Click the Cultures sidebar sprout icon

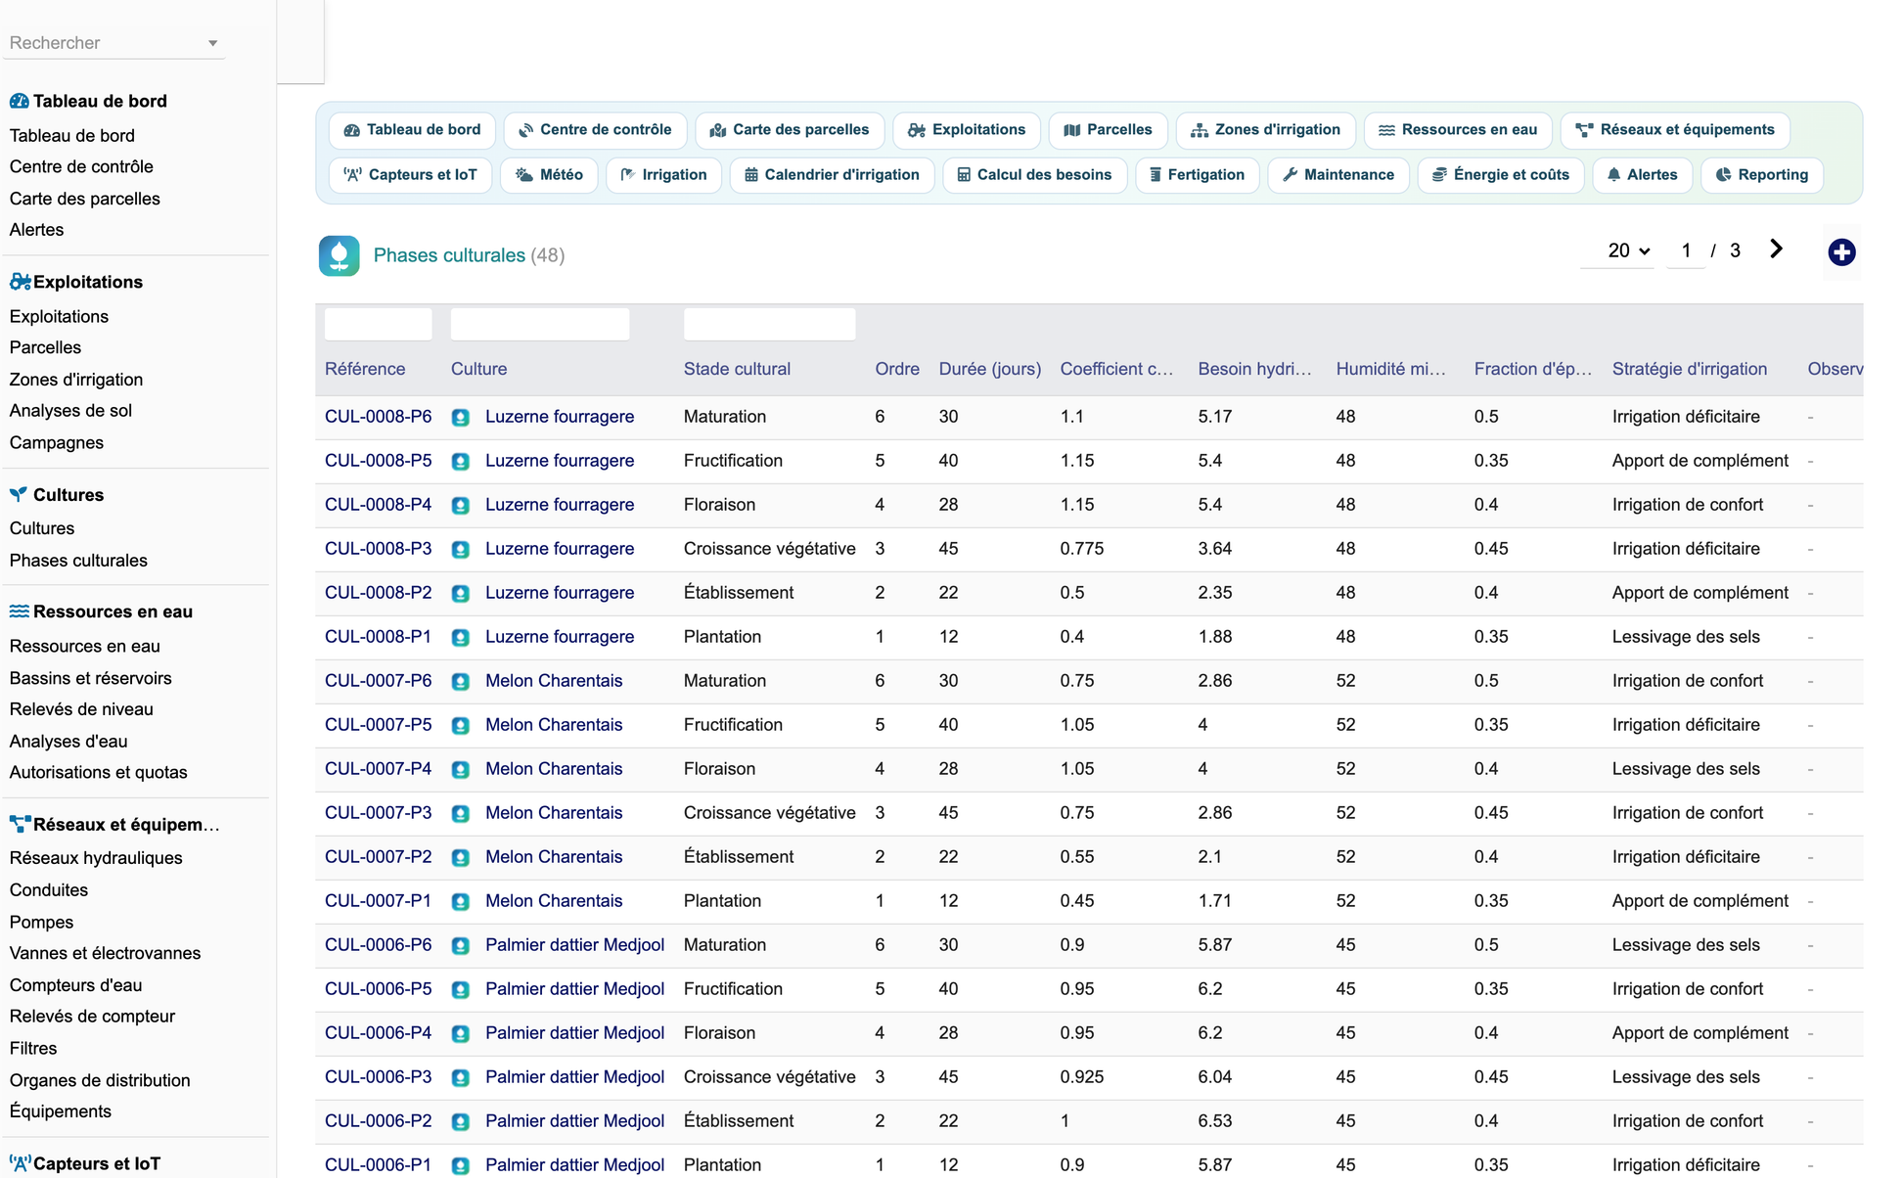(x=19, y=494)
